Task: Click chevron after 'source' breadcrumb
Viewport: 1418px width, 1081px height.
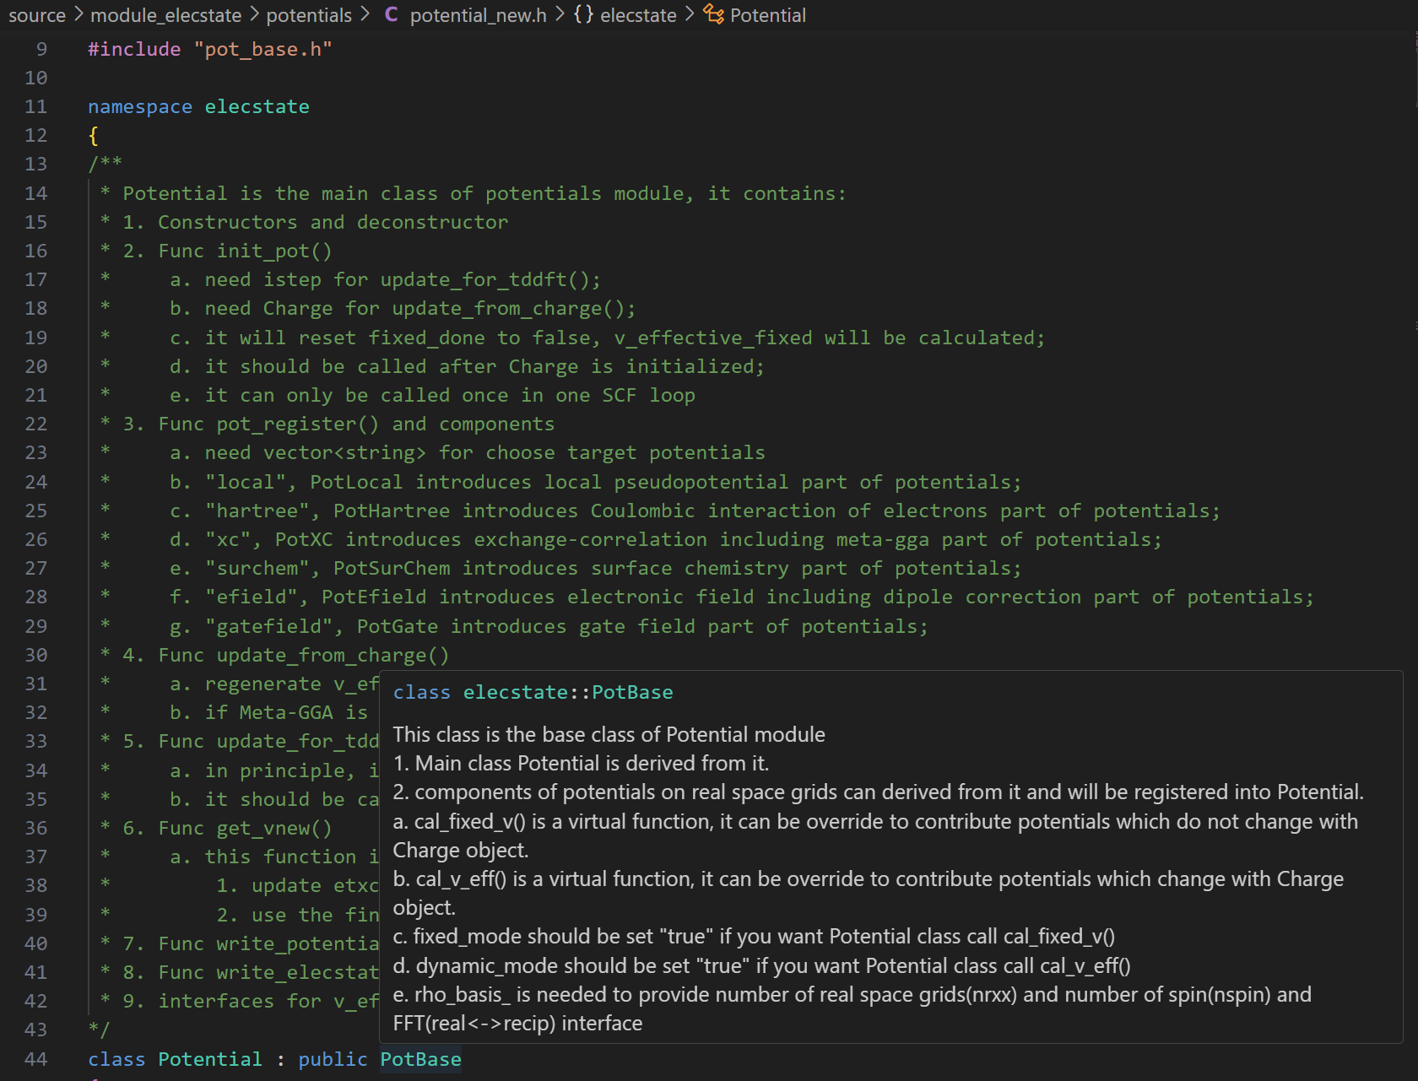Action: tap(78, 15)
